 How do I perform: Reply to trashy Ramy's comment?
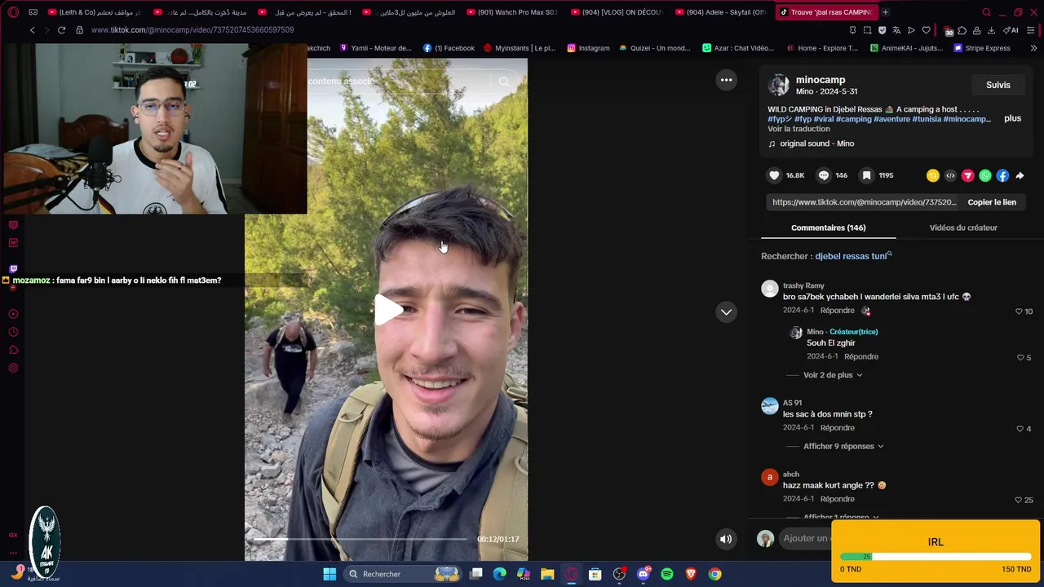click(838, 311)
